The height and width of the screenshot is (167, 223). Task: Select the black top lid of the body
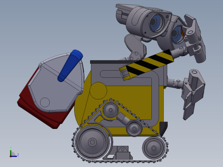coord(113,62)
